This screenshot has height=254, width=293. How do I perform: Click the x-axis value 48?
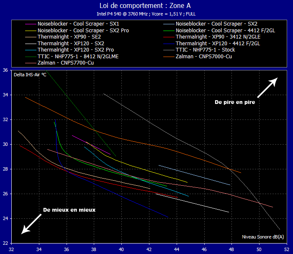[x=231, y=249]
